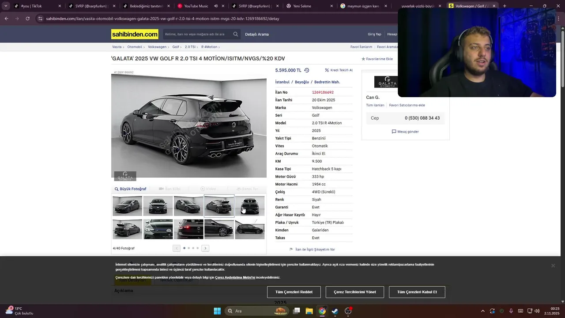The height and width of the screenshot is (318, 565).
Task: Click Vasıta in the breadcrumb
Action: click(x=117, y=47)
